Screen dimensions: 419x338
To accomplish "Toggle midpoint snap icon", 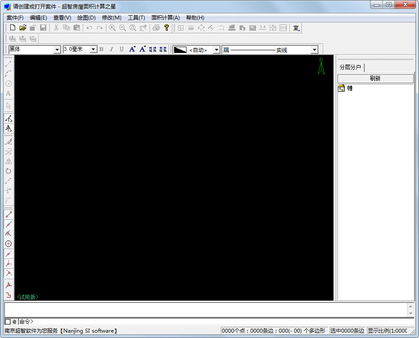I will coord(8,224).
